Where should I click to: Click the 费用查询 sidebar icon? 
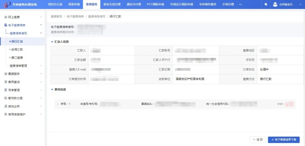click(x=6, y=82)
